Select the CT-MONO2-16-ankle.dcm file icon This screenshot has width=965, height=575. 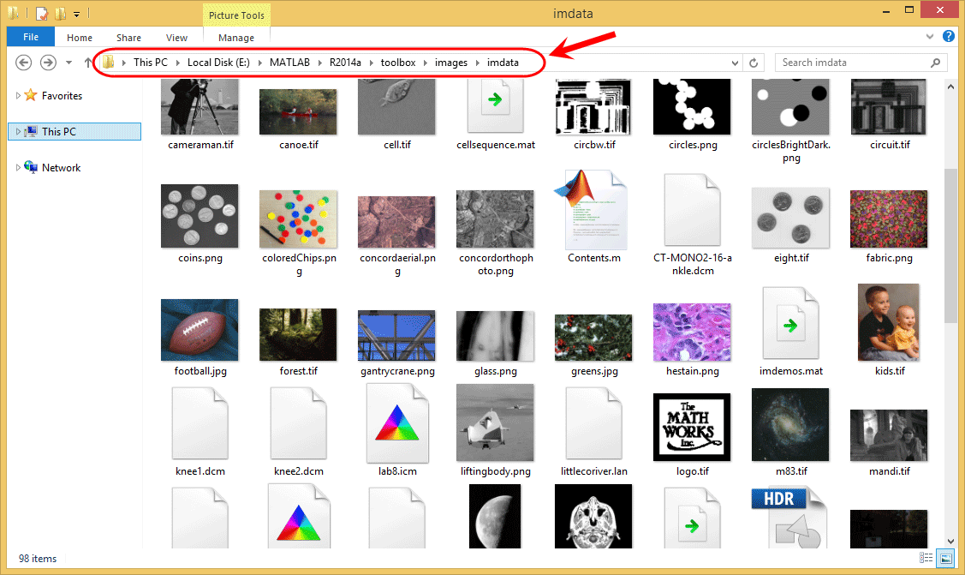(693, 210)
